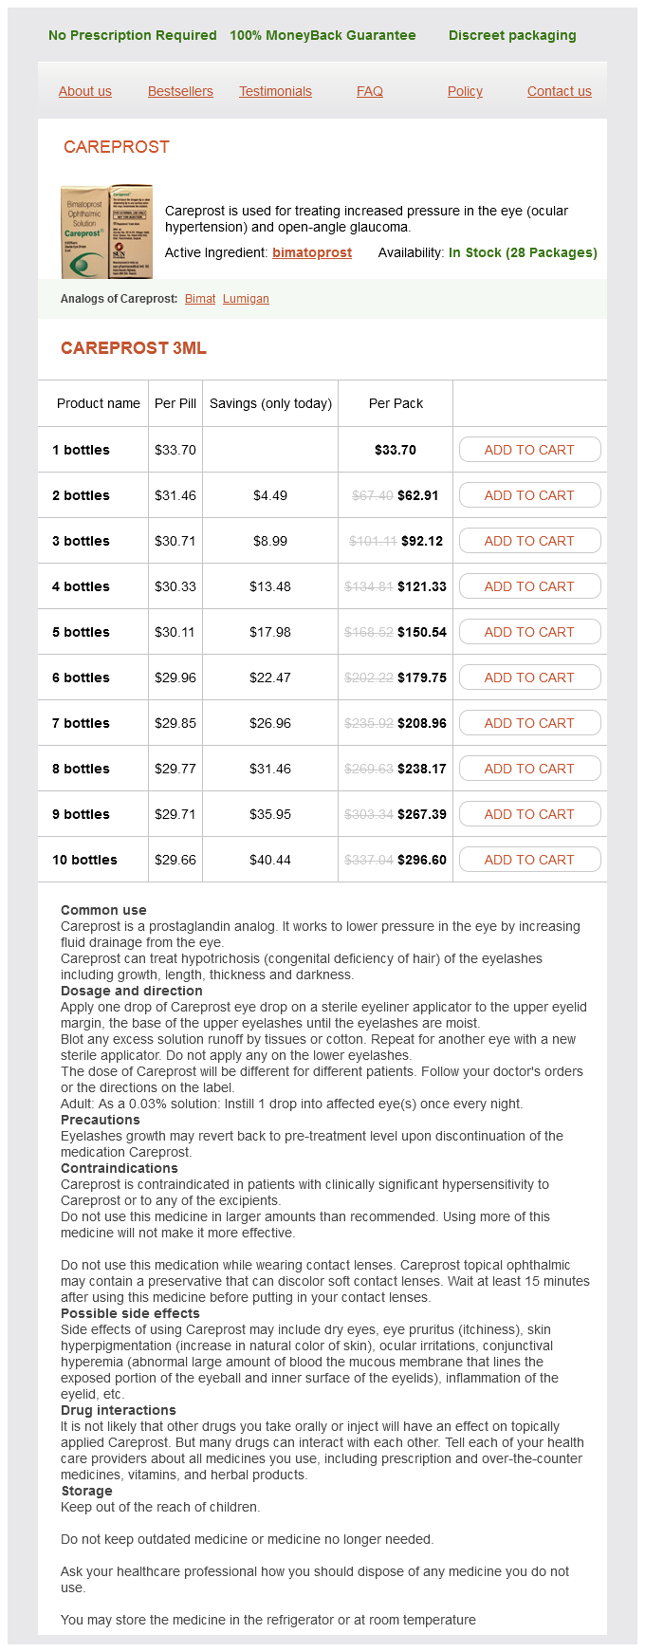This screenshot has height=1652, width=645.
Task: Add 7 bottles for $208.96 to cart
Action: (x=529, y=723)
